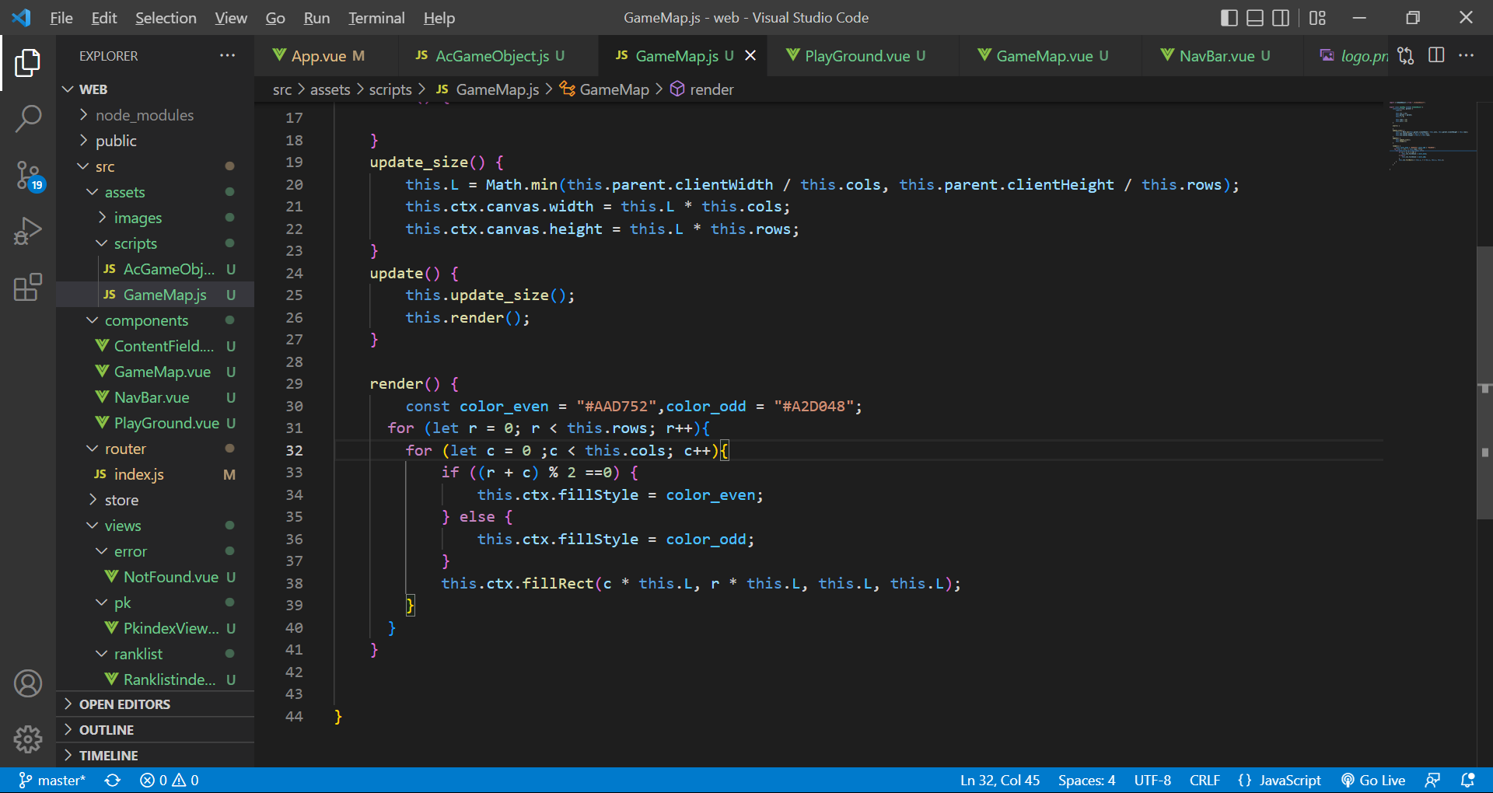Click the open changes compare icon
1493x793 pixels.
click(1405, 55)
